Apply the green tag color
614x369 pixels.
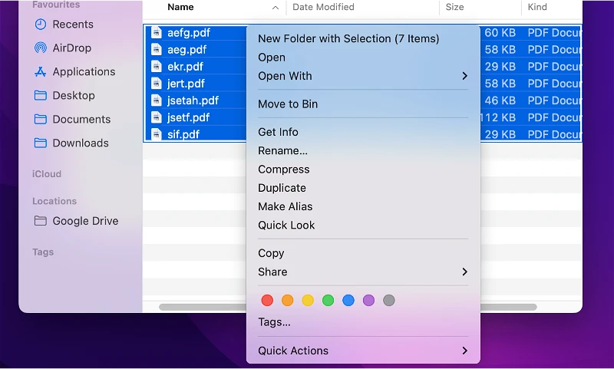pos(328,301)
